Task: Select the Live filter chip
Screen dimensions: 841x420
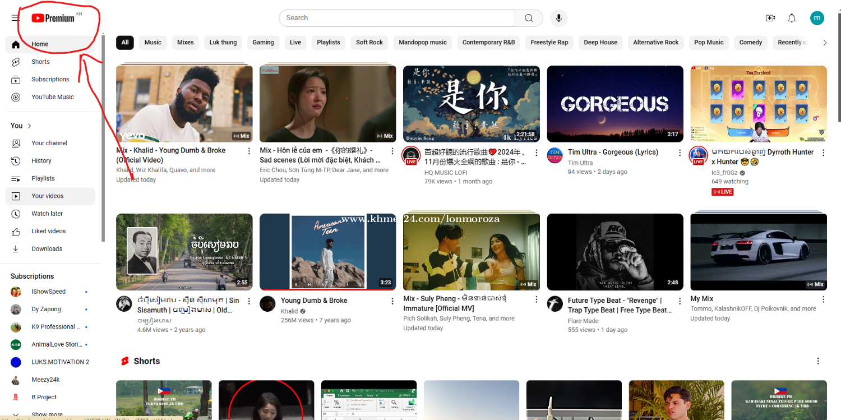Action: [x=295, y=43]
